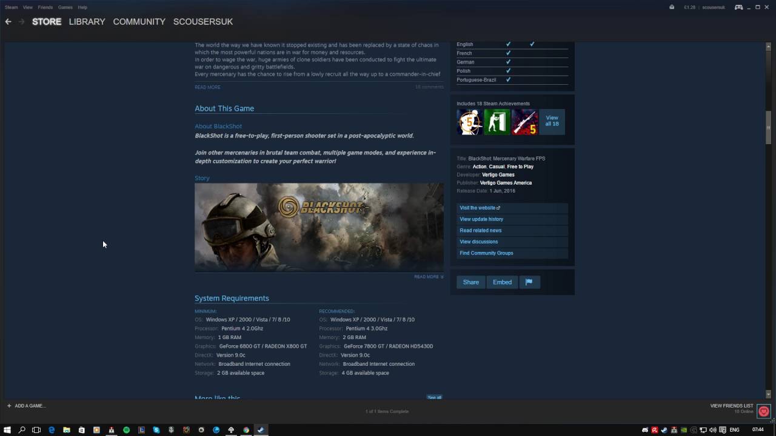Open View discussions link
Screen dimensions: 776x436
512,242
